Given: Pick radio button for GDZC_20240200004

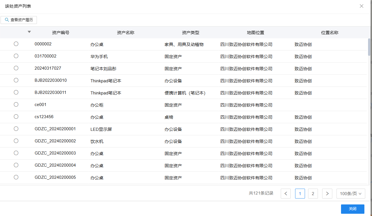Looking at the screenshot, I should [16, 165].
